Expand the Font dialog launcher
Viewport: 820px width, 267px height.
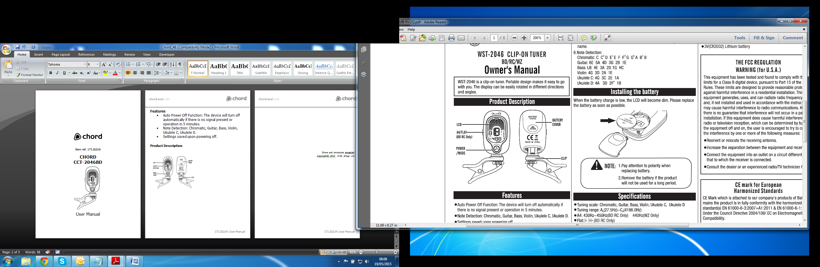tap(120, 81)
